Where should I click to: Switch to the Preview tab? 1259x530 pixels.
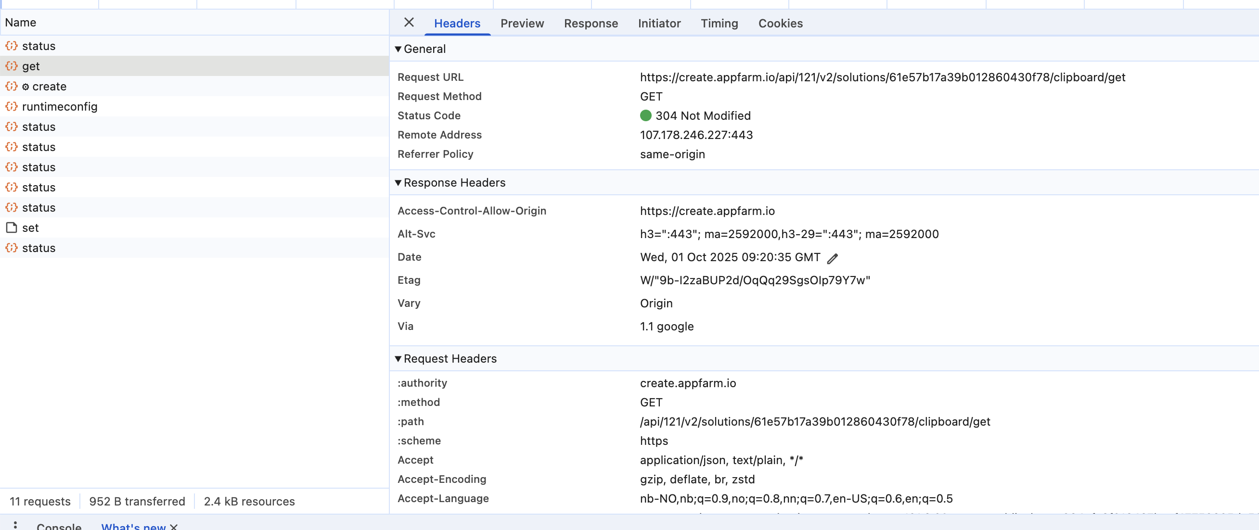(x=522, y=24)
